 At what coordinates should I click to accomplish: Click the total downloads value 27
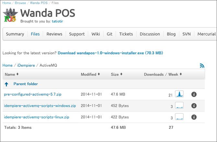tap(171, 127)
